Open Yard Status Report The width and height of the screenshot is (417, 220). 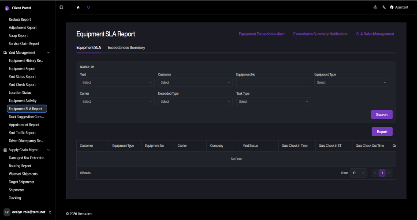pos(22,77)
